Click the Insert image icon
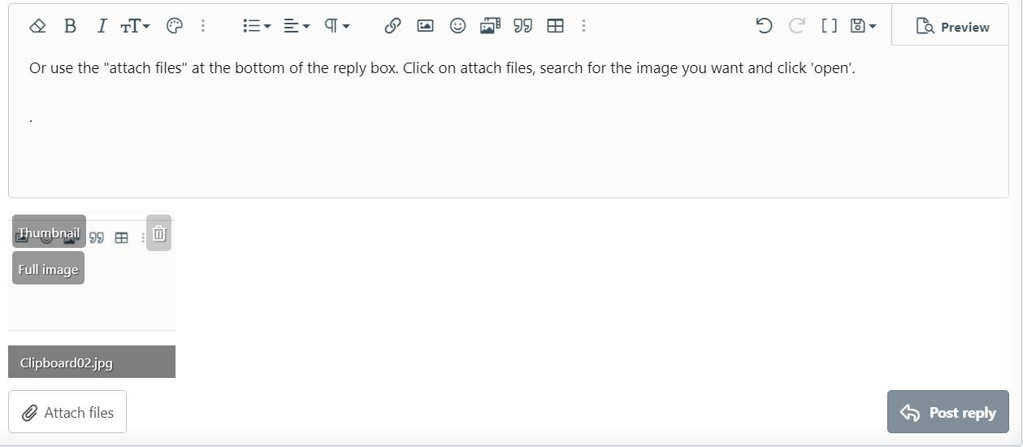Screen dimensions: 1023x447 [x=425, y=26]
